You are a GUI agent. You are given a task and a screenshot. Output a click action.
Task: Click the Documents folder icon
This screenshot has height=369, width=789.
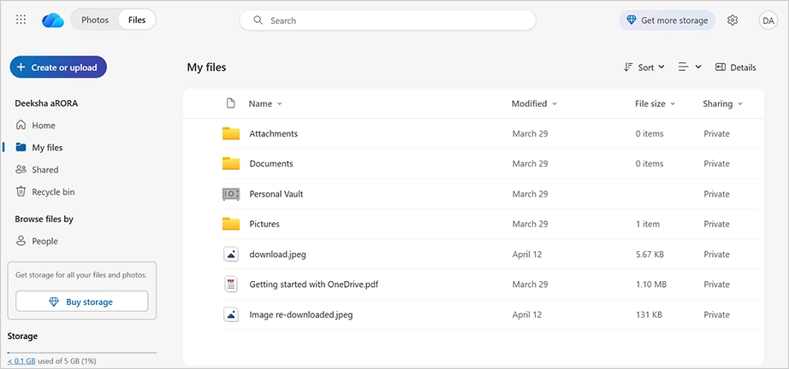pyautogui.click(x=231, y=164)
